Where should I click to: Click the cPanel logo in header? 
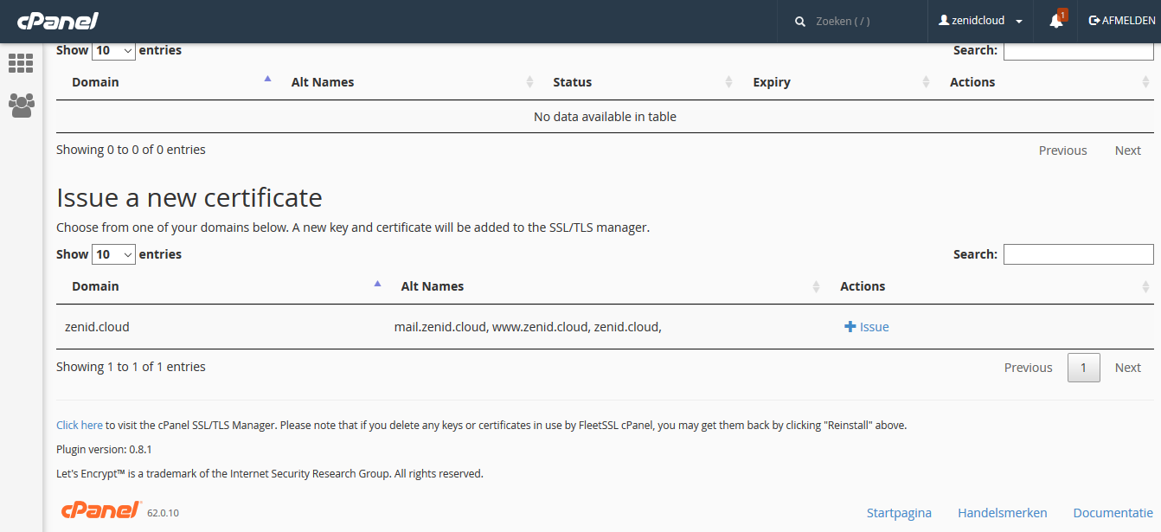pos(58,21)
